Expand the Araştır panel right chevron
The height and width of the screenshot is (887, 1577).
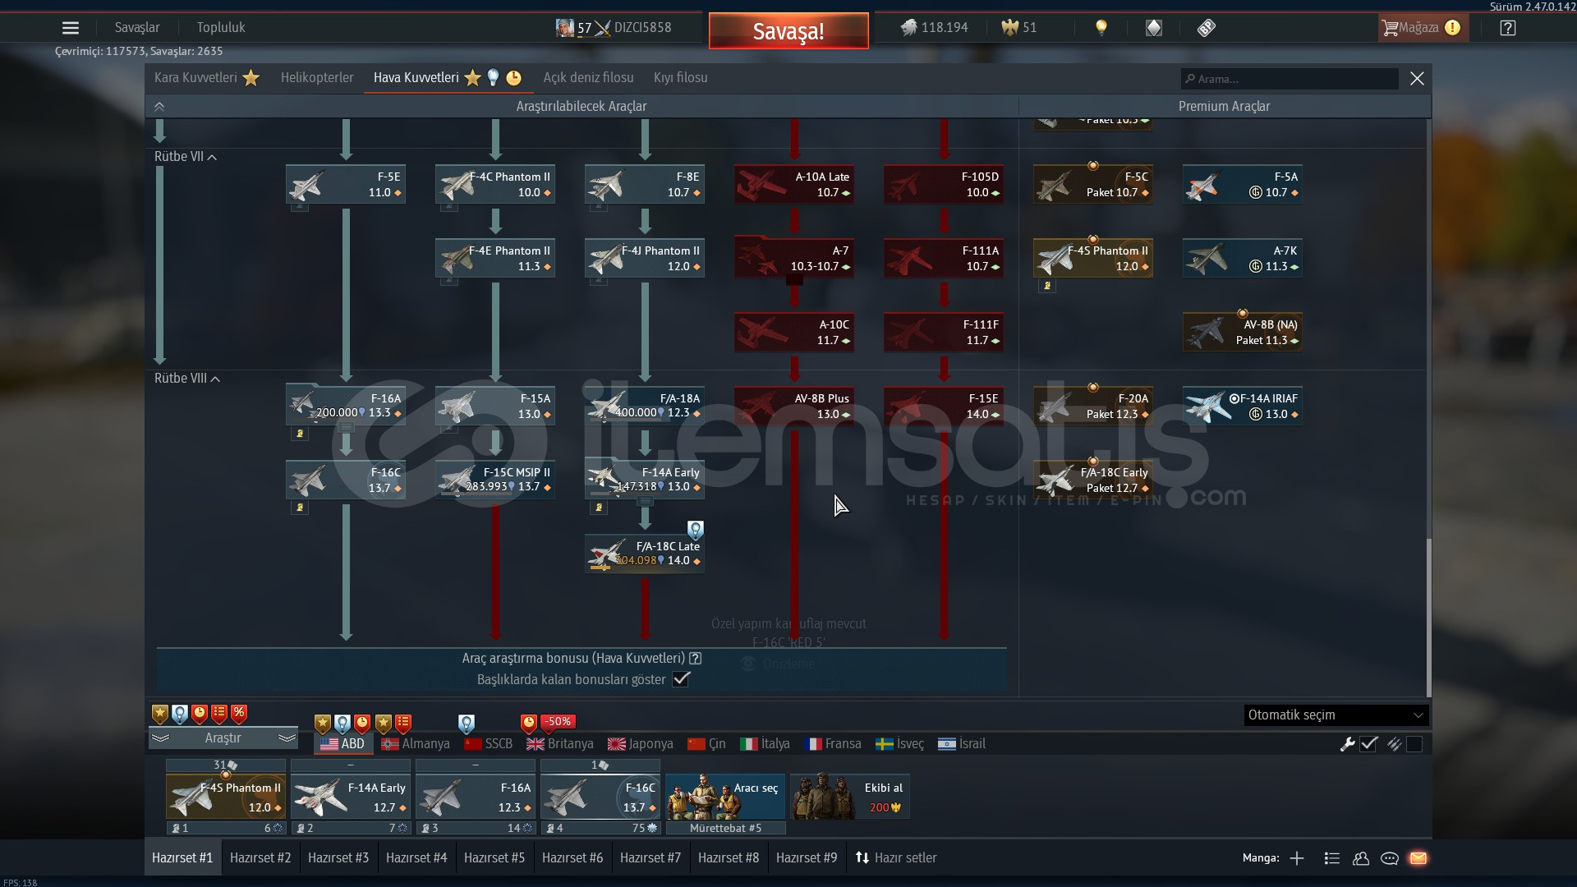(x=287, y=738)
